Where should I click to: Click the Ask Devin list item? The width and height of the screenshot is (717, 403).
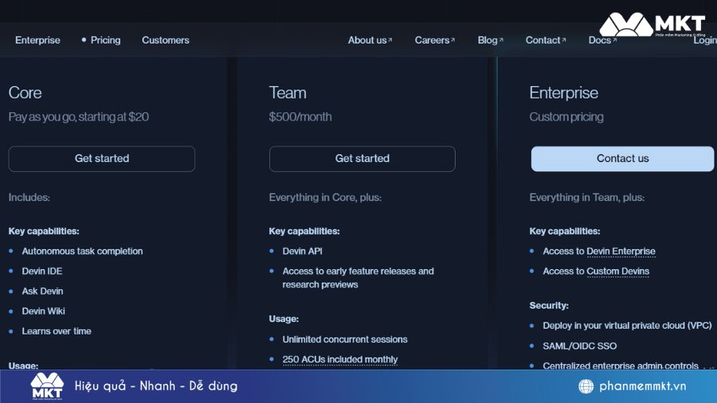click(42, 291)
